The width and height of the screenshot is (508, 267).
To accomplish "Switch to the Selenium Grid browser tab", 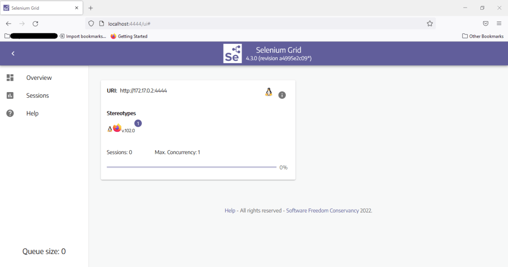I will click(40, 8).
